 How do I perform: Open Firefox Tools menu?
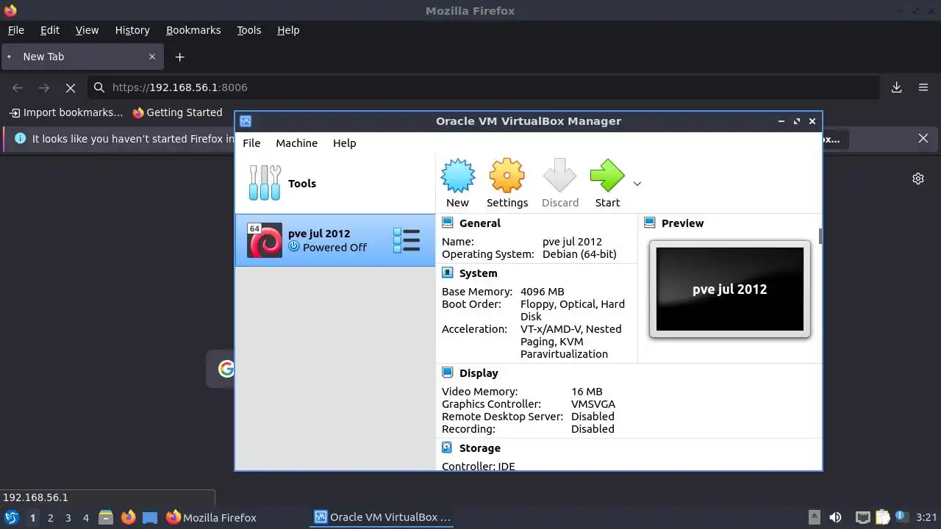(x=248, y=30)
